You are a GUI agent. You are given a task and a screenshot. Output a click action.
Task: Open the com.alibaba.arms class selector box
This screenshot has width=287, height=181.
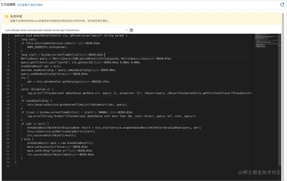(65, 30)
